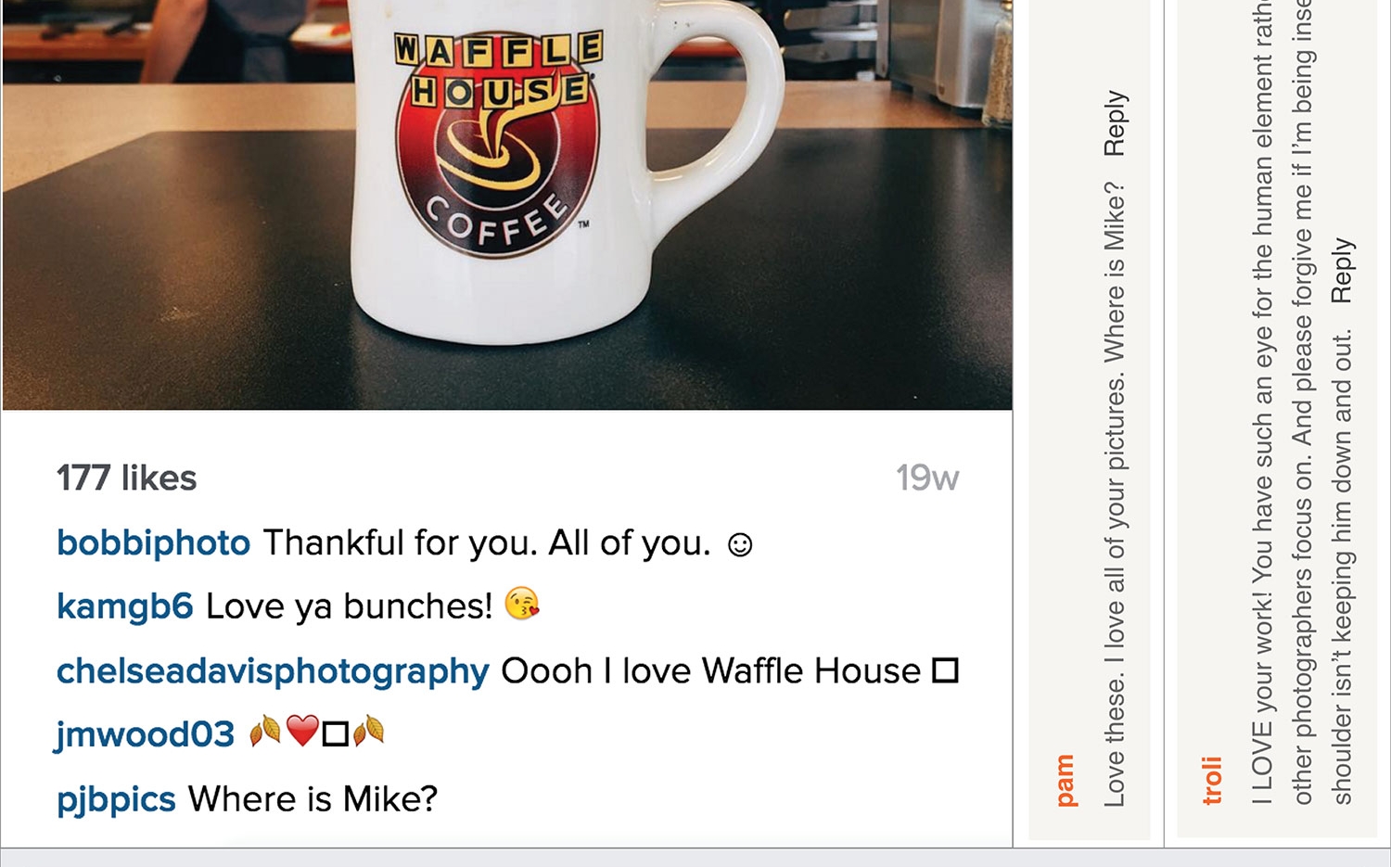The width and height of the screenshot is (1391, 867).
Task: Visit the chelseadavisphotography profile
Action: click(273, 671)
